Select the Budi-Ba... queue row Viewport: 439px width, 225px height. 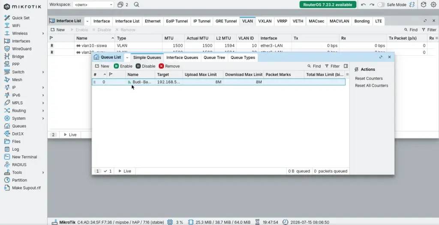point(219,82)
